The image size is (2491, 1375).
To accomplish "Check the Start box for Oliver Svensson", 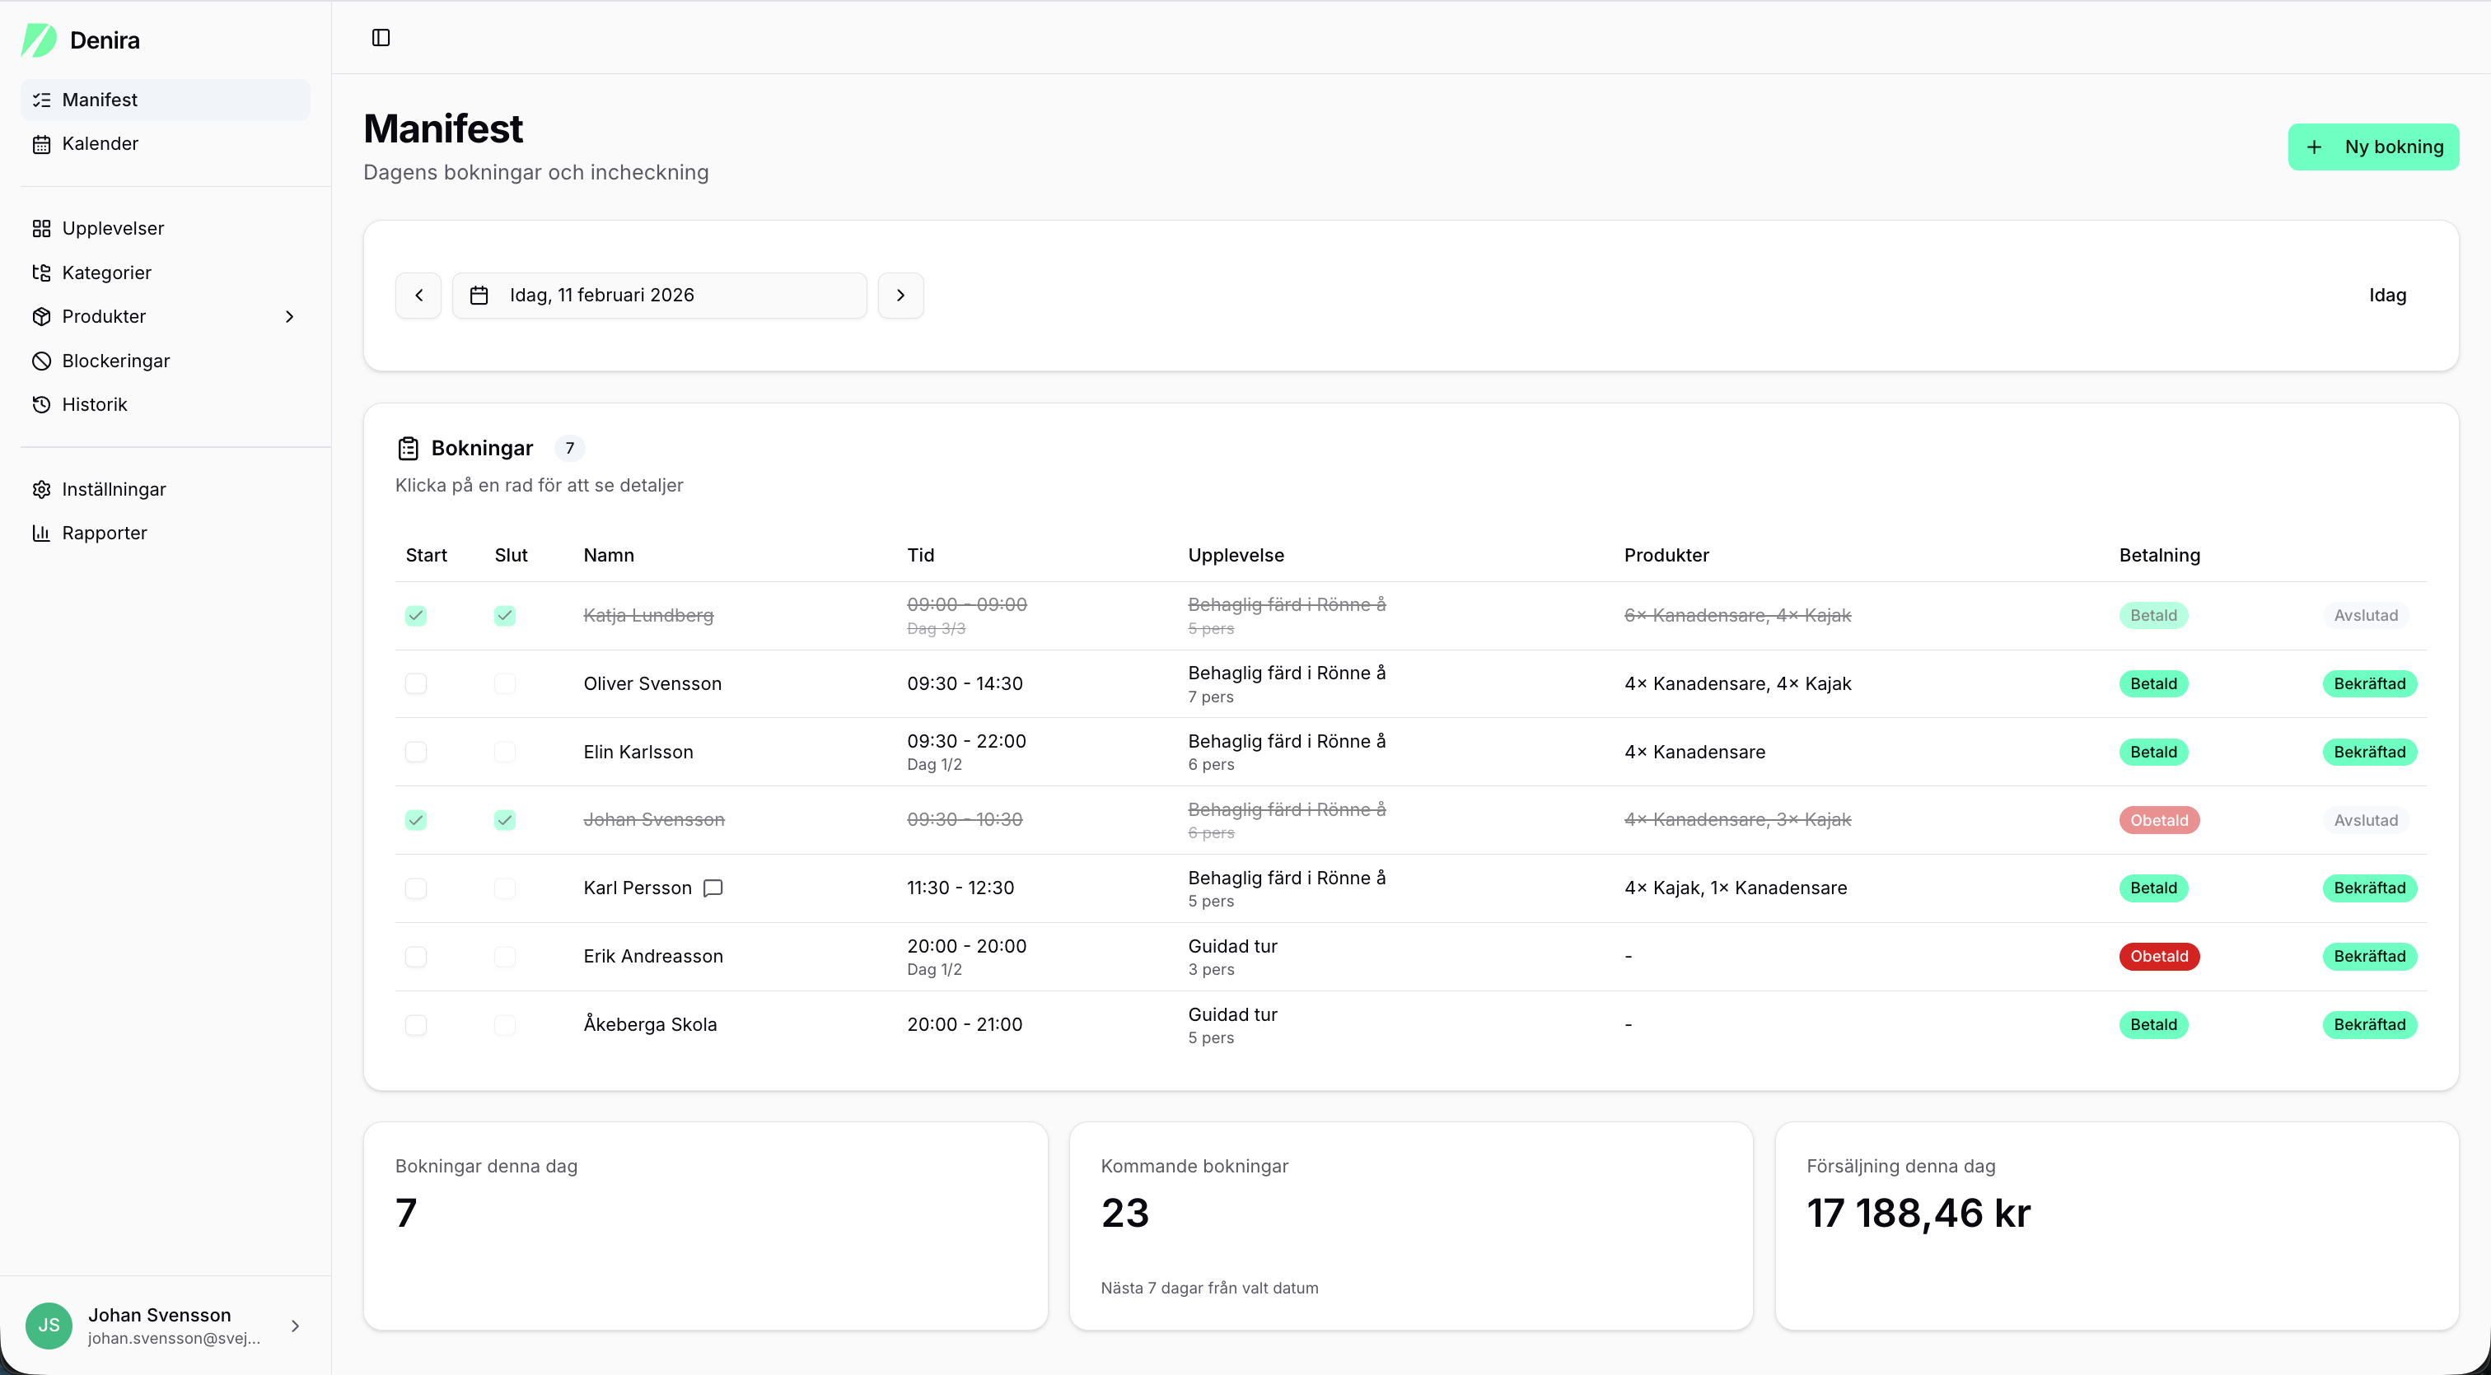I will (x=416, y=683).
